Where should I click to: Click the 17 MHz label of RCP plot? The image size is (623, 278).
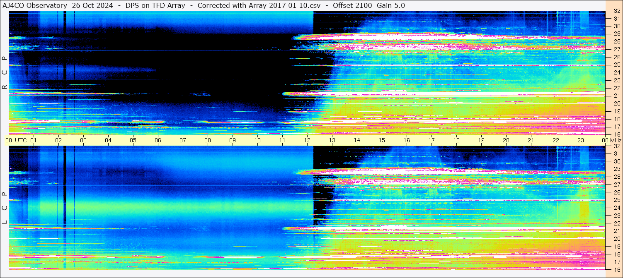(616, 127)
